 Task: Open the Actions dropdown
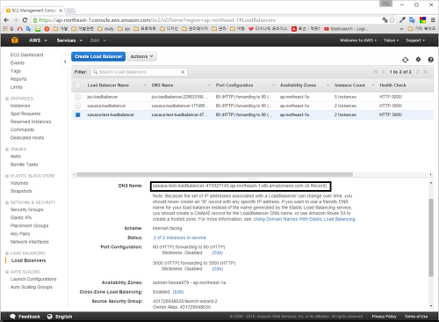coord(141,56)
